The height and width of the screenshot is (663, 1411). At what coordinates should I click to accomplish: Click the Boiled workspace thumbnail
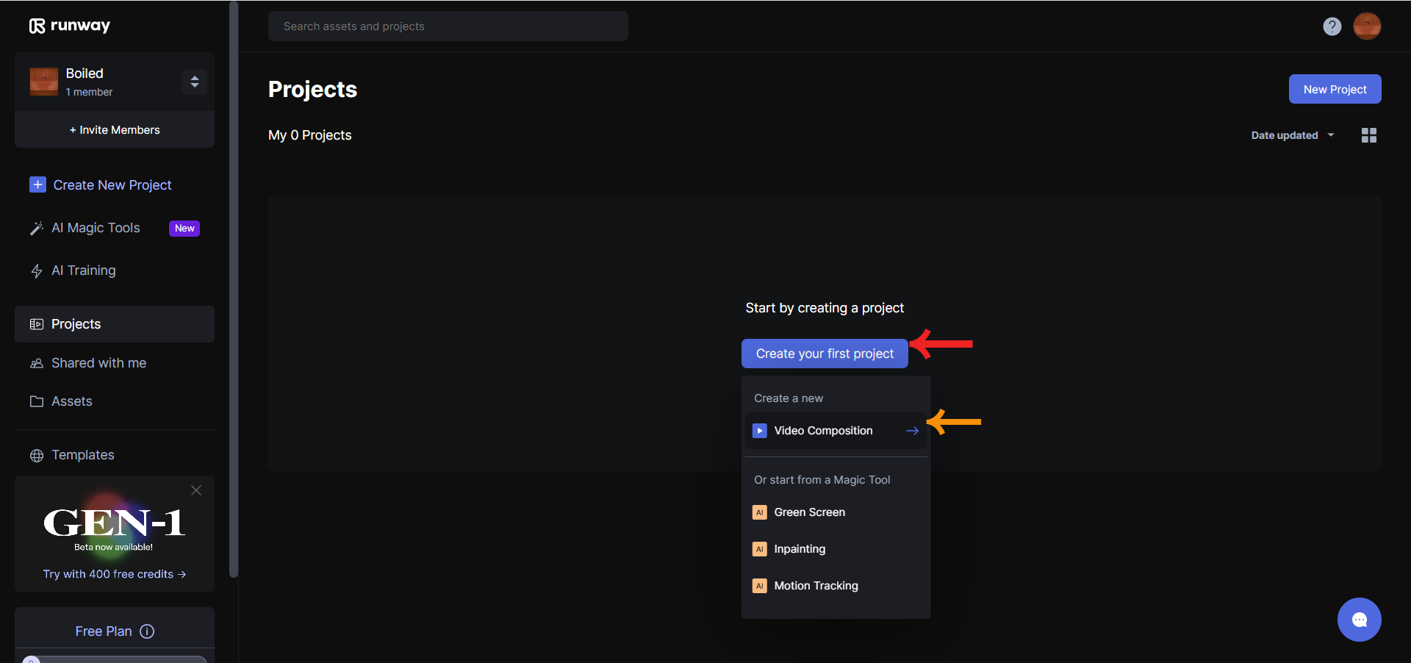(x=44, y=82)
